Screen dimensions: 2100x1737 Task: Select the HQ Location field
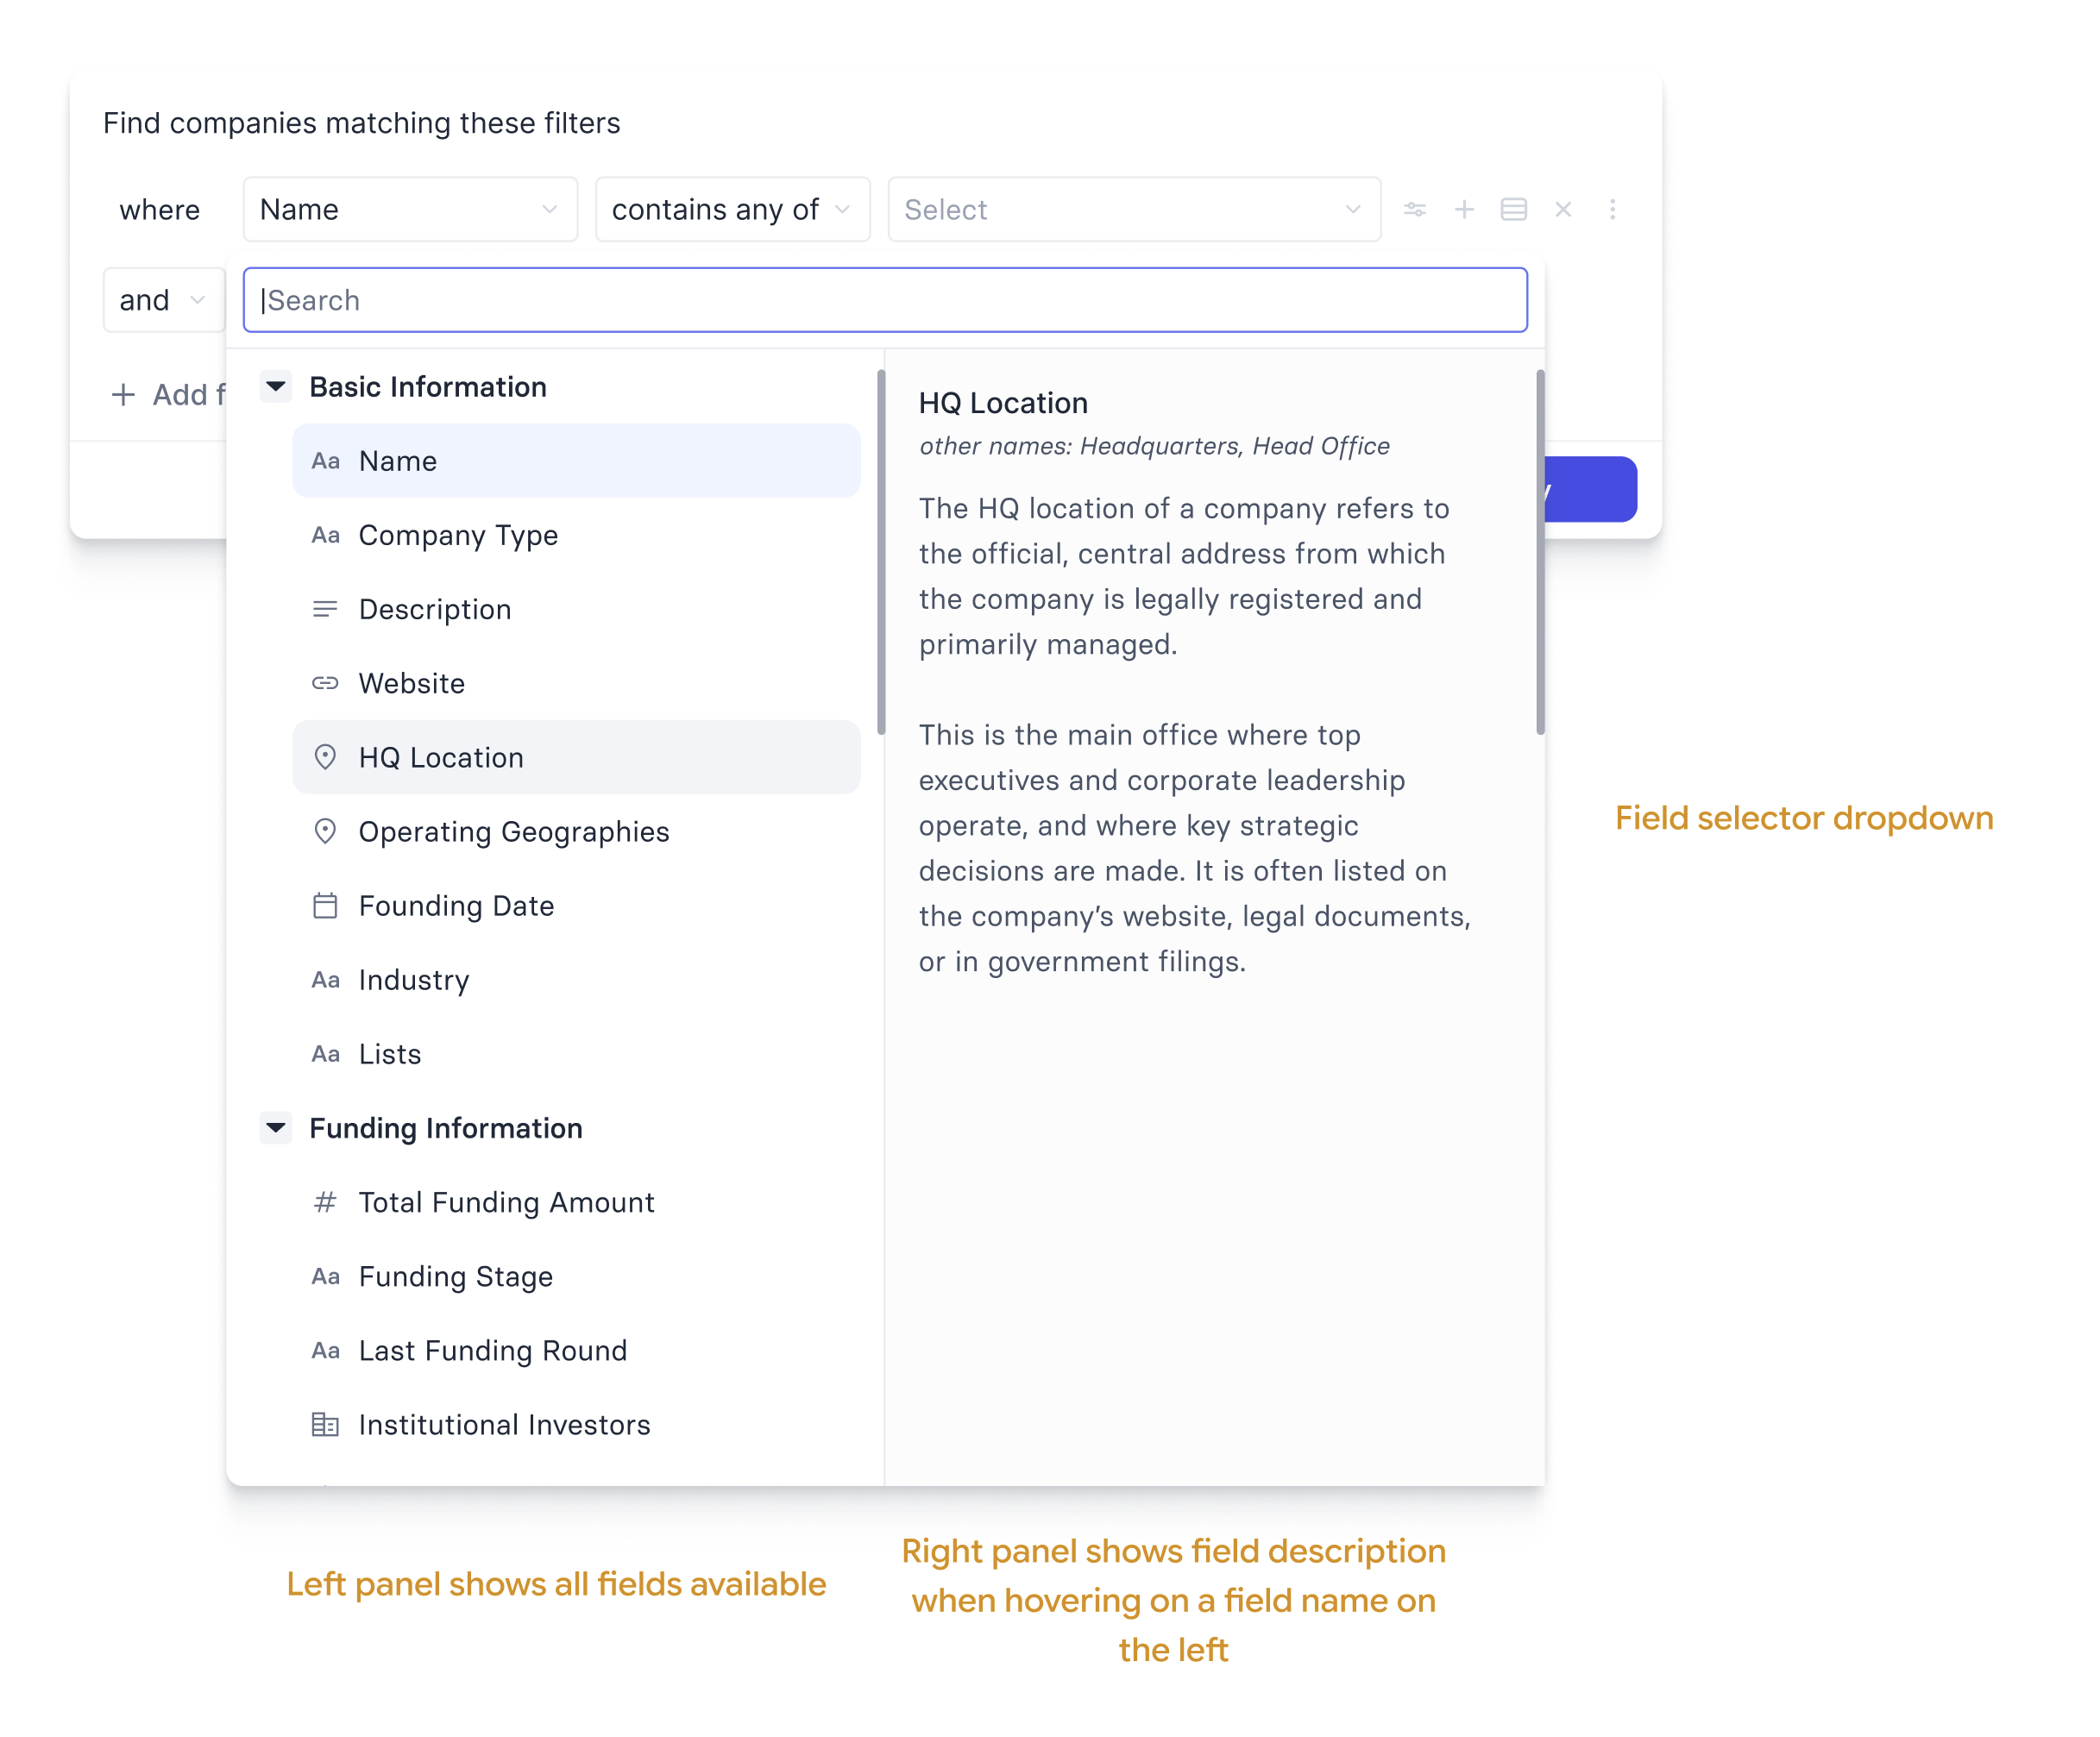click(x=576, y=757)
